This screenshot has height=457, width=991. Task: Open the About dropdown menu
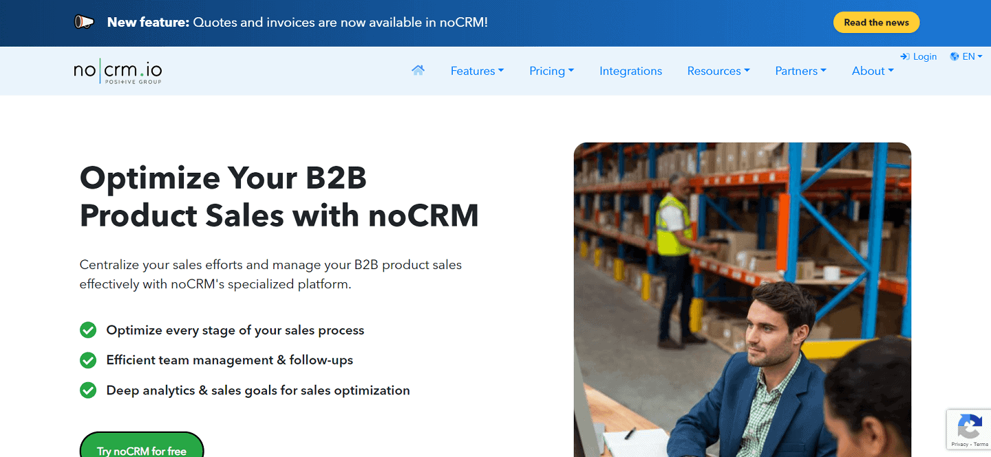[872, 71]
